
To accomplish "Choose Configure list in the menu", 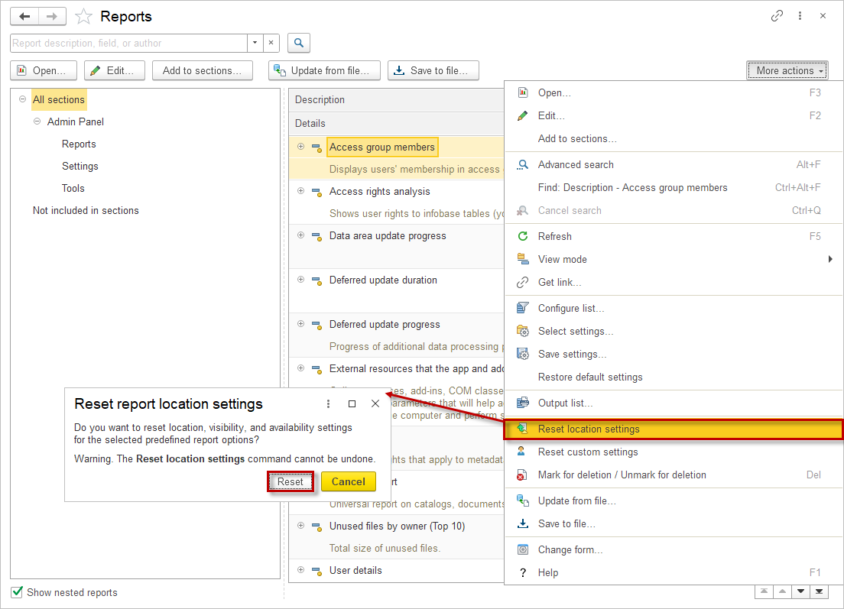I will [x=570, y=308].
